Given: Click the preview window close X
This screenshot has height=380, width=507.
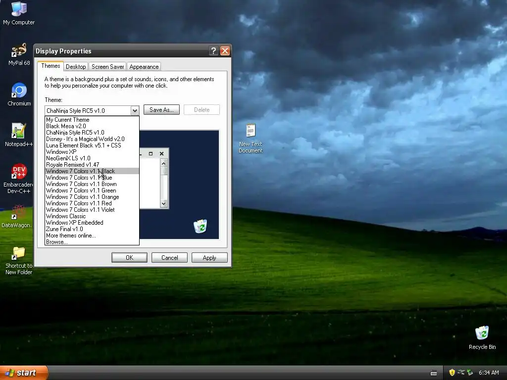Looking at the screenshot, I should tap(162, 154).
